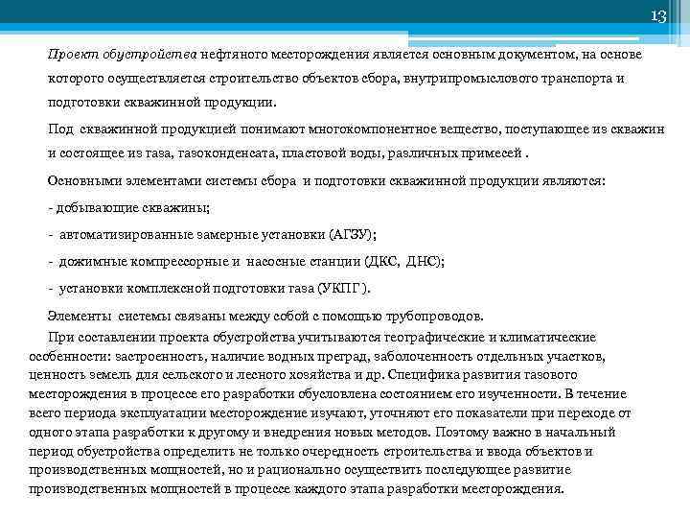Click the slide number 13
The height and width of the screenshot is (518, 690).
(658, 16)
